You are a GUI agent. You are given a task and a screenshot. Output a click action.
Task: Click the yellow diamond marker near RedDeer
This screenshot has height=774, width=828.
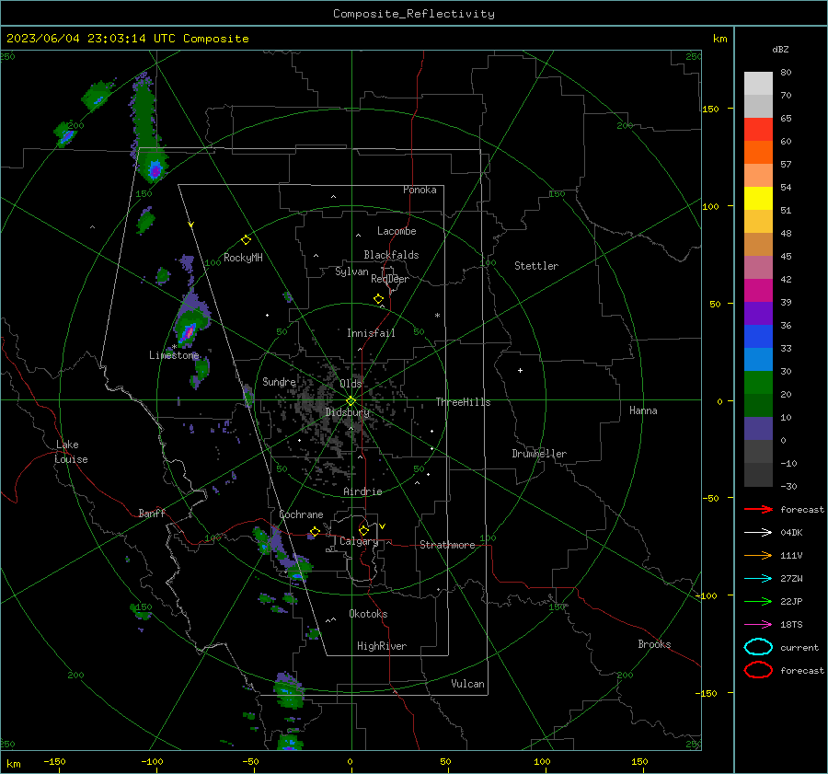pyautogui.click(x=379, y=299)
